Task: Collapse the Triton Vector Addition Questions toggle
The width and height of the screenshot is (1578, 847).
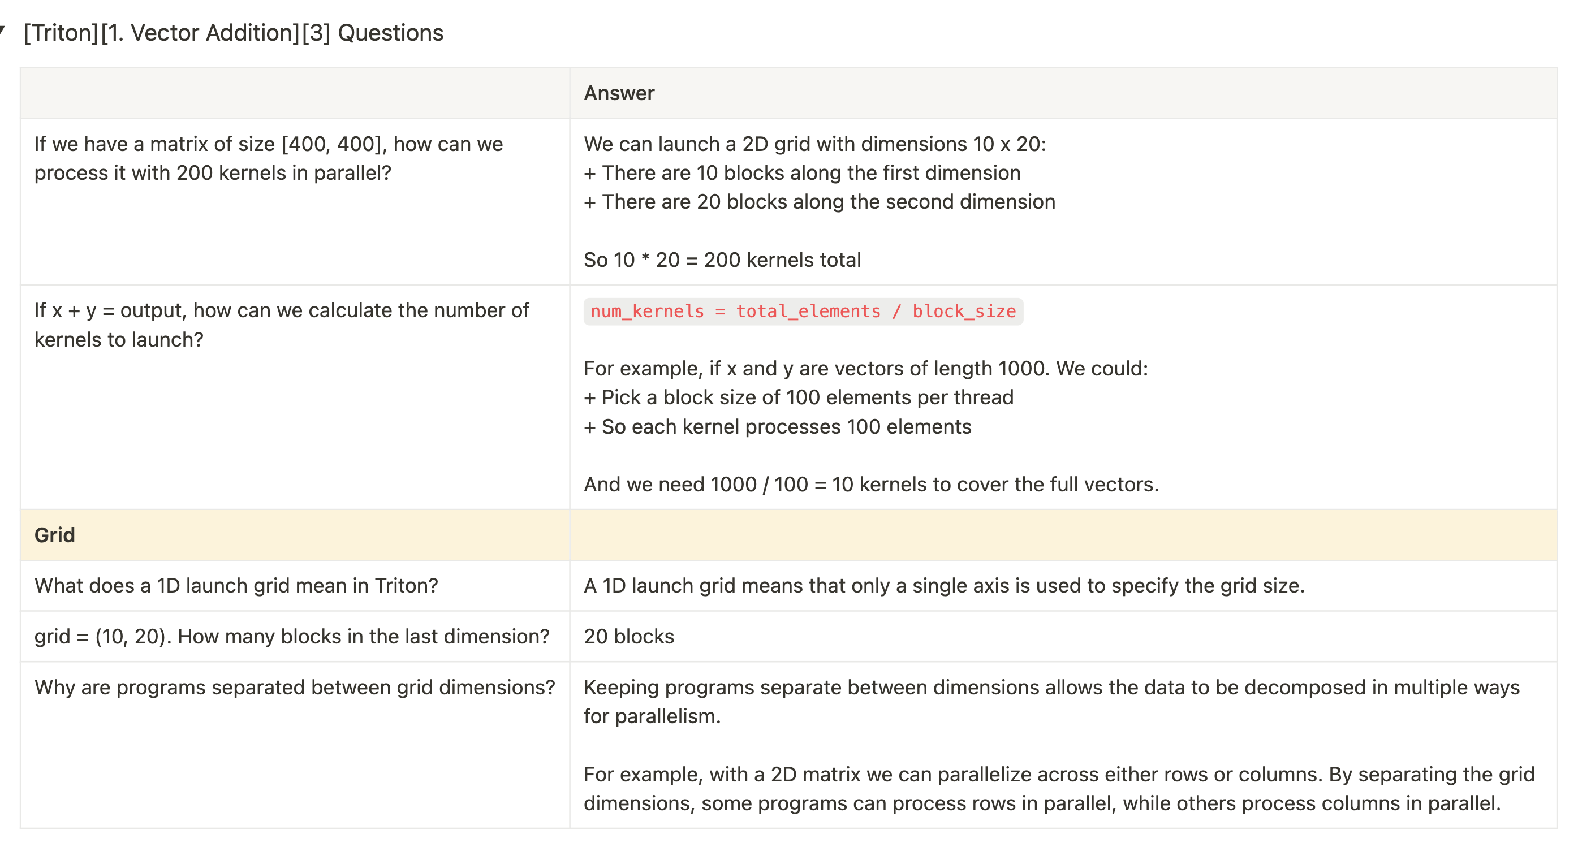Action: [x=3, y=29]
